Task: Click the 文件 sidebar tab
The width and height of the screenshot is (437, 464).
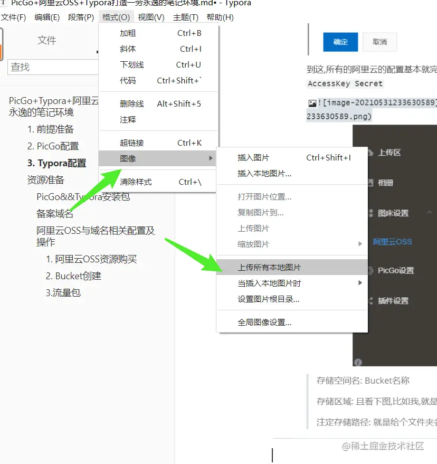Action: click(47, 40)
